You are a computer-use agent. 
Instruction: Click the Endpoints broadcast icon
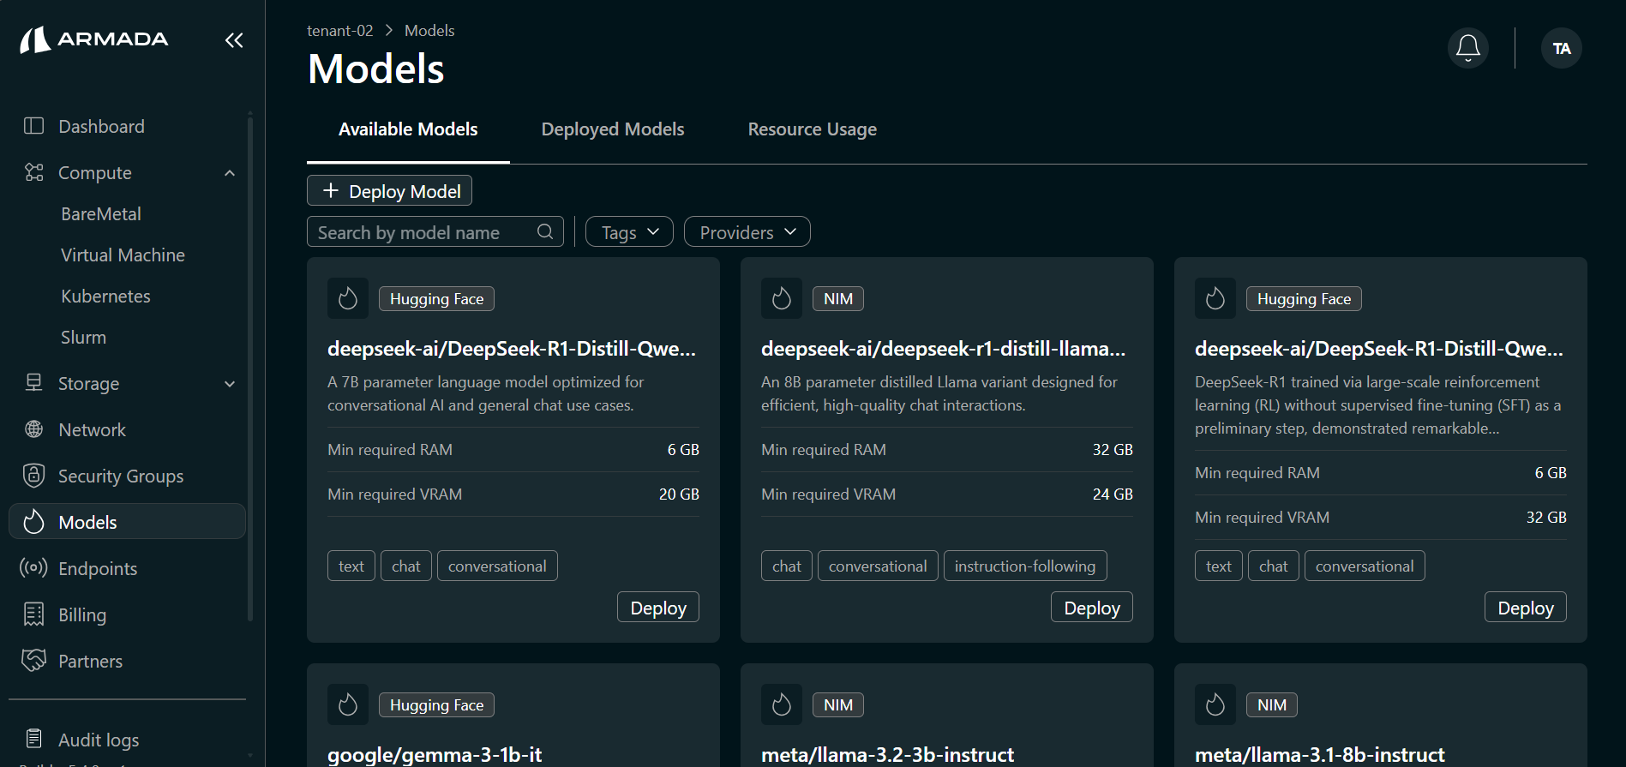coord(33,568)
